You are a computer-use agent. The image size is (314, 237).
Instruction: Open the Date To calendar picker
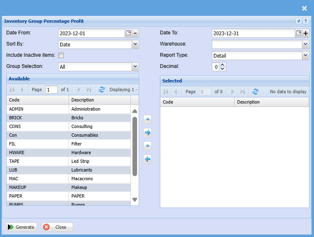coord(298,34)
